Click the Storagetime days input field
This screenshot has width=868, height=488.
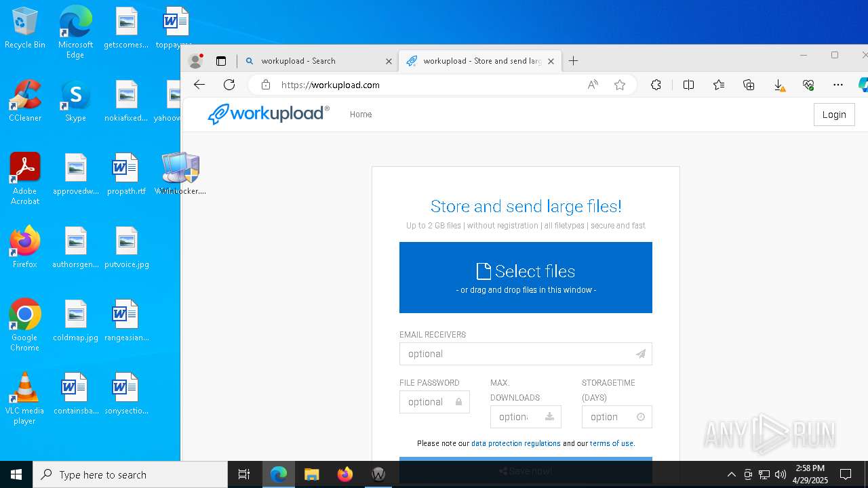coord(616,417)
